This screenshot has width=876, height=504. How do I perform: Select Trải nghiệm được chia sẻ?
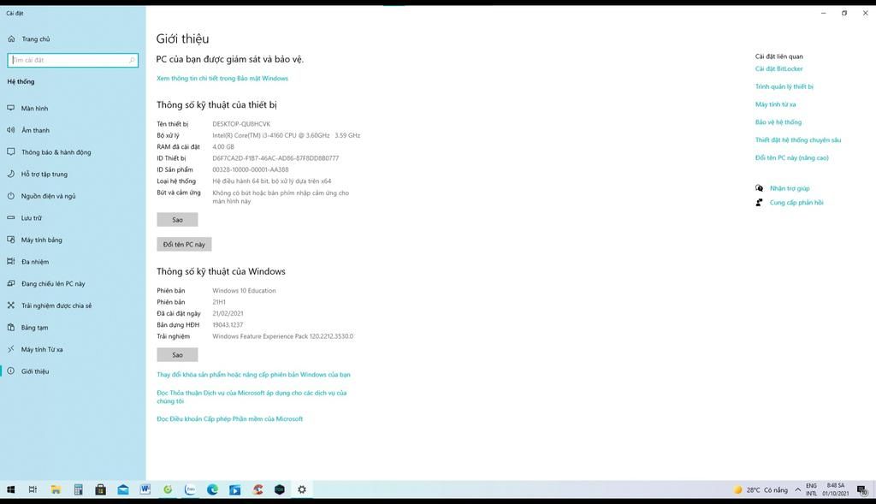tap(56, 305)
